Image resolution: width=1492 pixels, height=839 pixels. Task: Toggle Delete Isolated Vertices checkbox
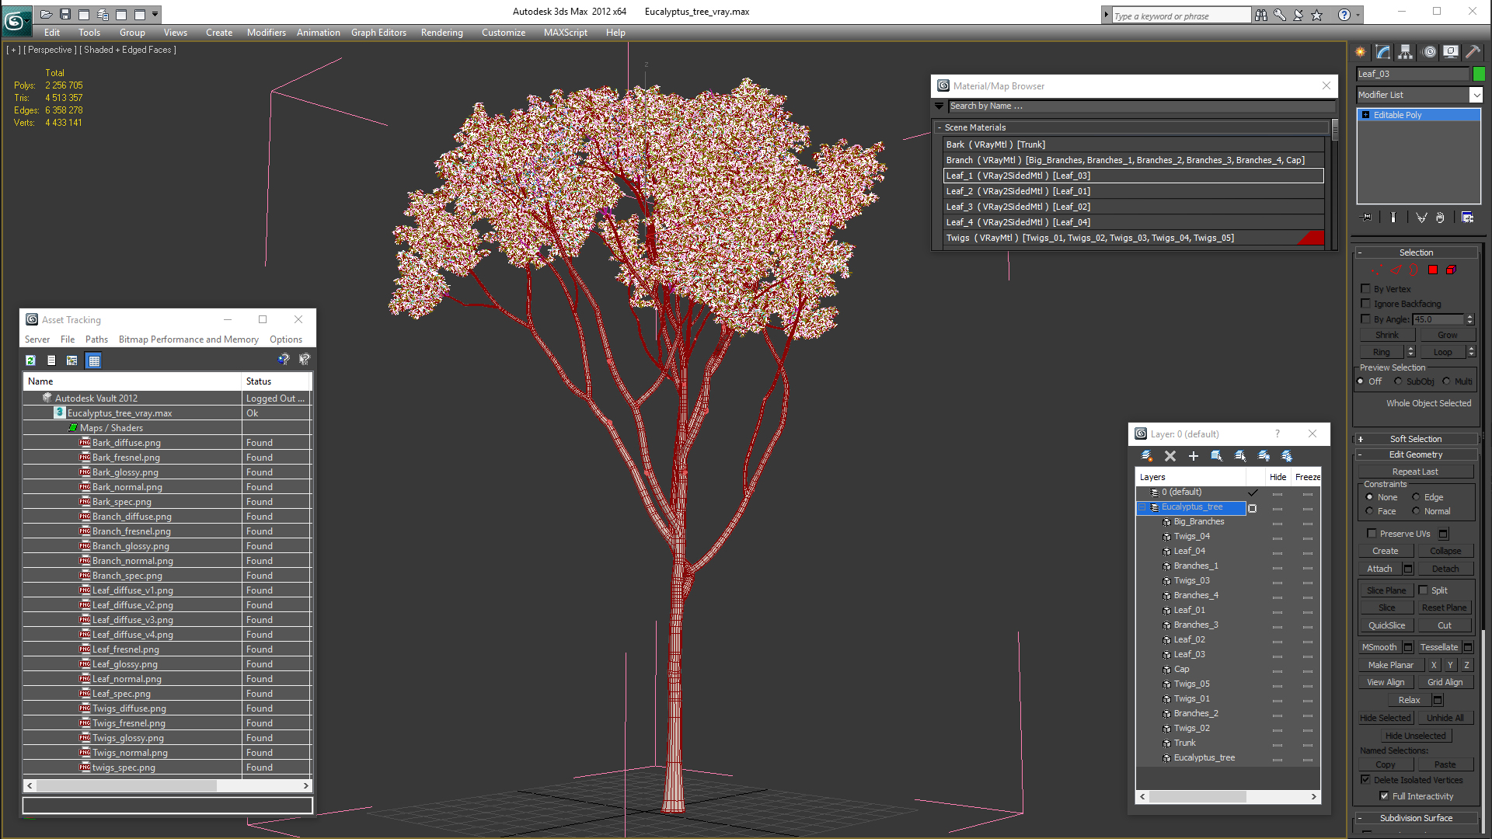pos(1365,780)
